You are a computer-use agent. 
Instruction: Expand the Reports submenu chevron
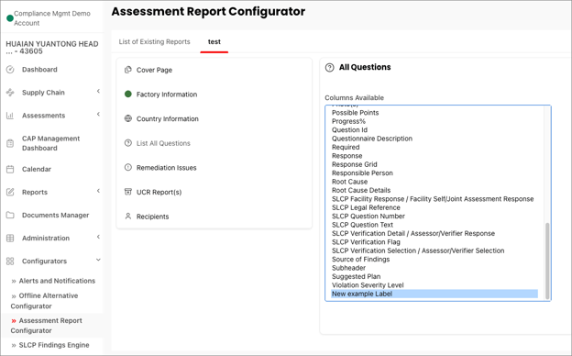[x=98, y=191]
